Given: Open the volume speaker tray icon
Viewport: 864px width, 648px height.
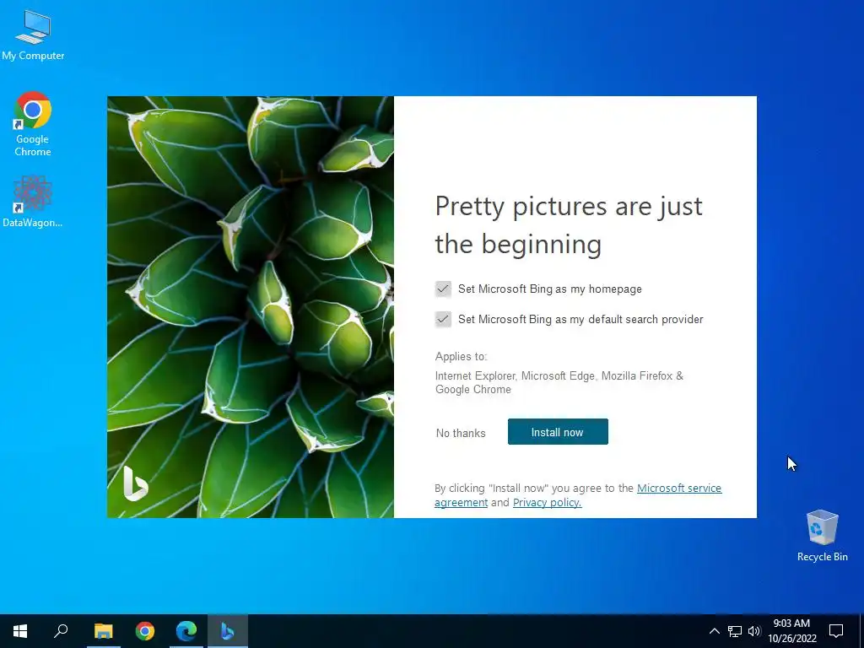Looking at the screenshot, I should tap(754, 631).
